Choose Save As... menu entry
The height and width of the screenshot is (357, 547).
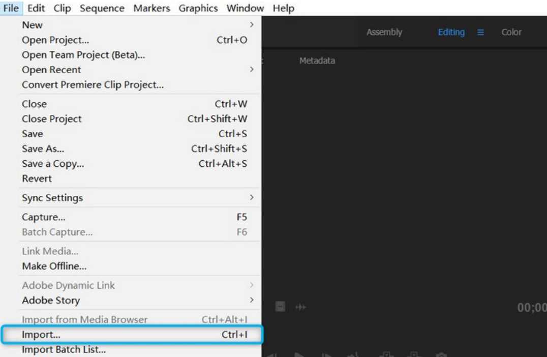[x=139, y=148]
